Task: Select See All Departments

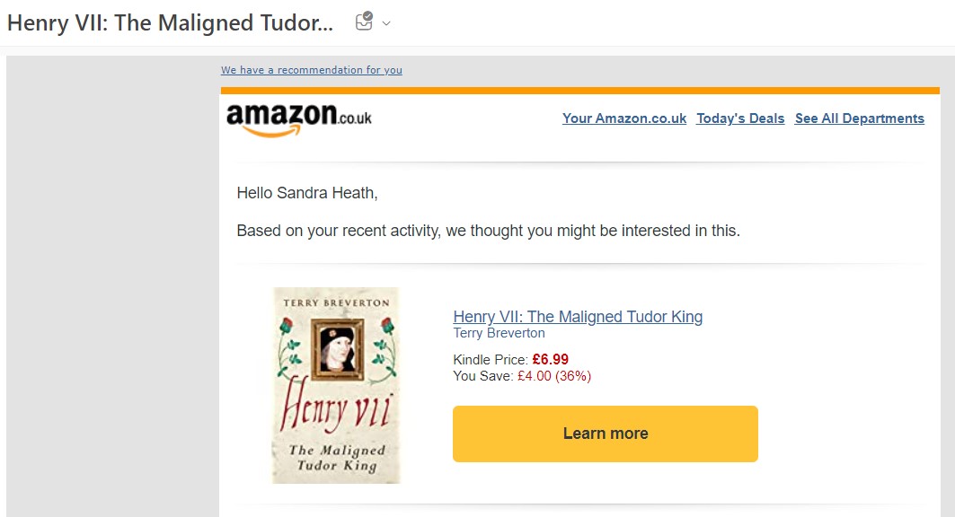Action: click(859, 118)
